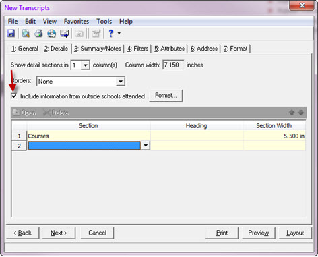This screenshot has height=257, width=318.
Task: Open the Tools menu
Action: click(104, 22)
